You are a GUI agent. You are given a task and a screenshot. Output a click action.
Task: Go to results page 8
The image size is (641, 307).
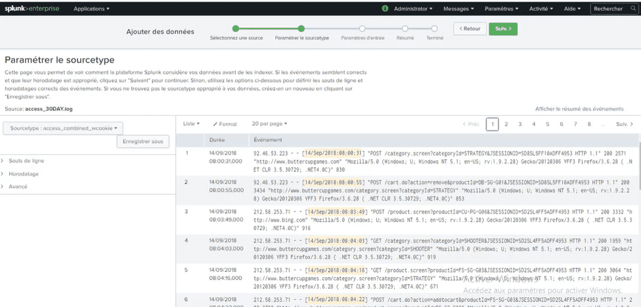[x=589, y=124]
